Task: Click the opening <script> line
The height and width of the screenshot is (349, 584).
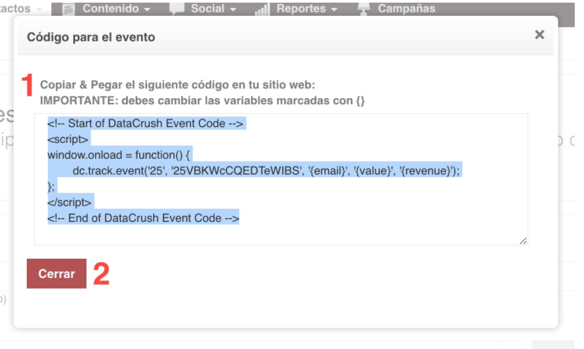Action: tap(68, 139)
